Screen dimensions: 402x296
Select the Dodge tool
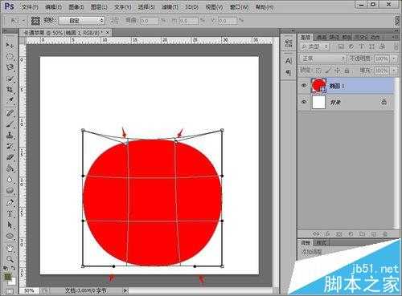[10, 190]
